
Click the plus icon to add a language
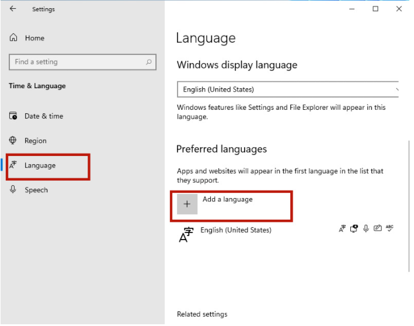[x=187, y=204]
